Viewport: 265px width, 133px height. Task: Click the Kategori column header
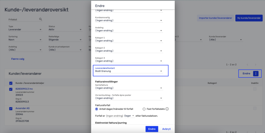coord(212,83)
